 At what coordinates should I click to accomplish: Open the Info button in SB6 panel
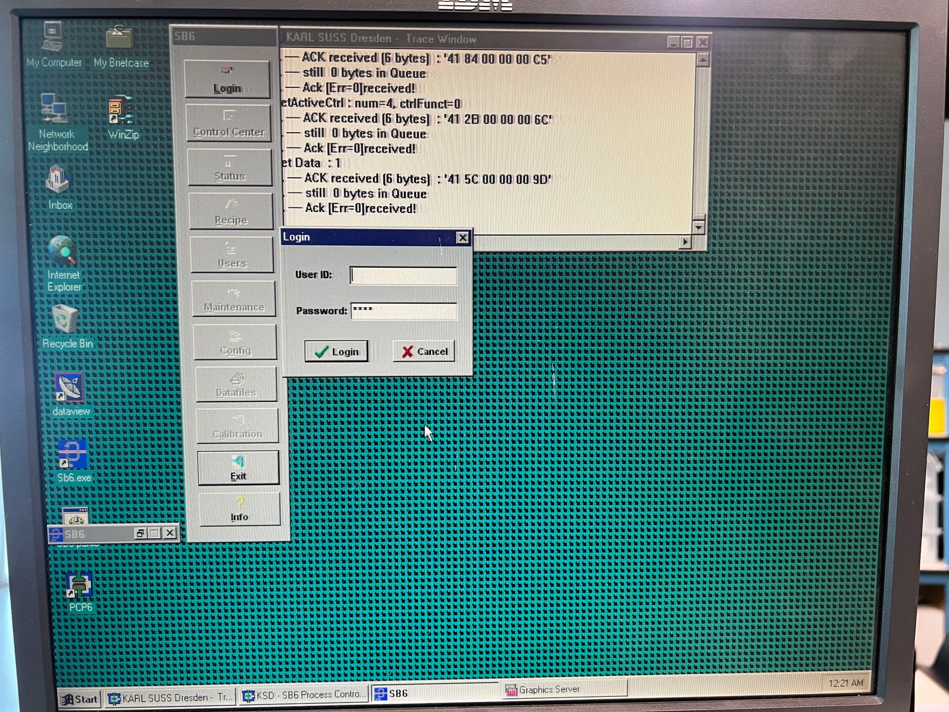[x=239, y=510]
